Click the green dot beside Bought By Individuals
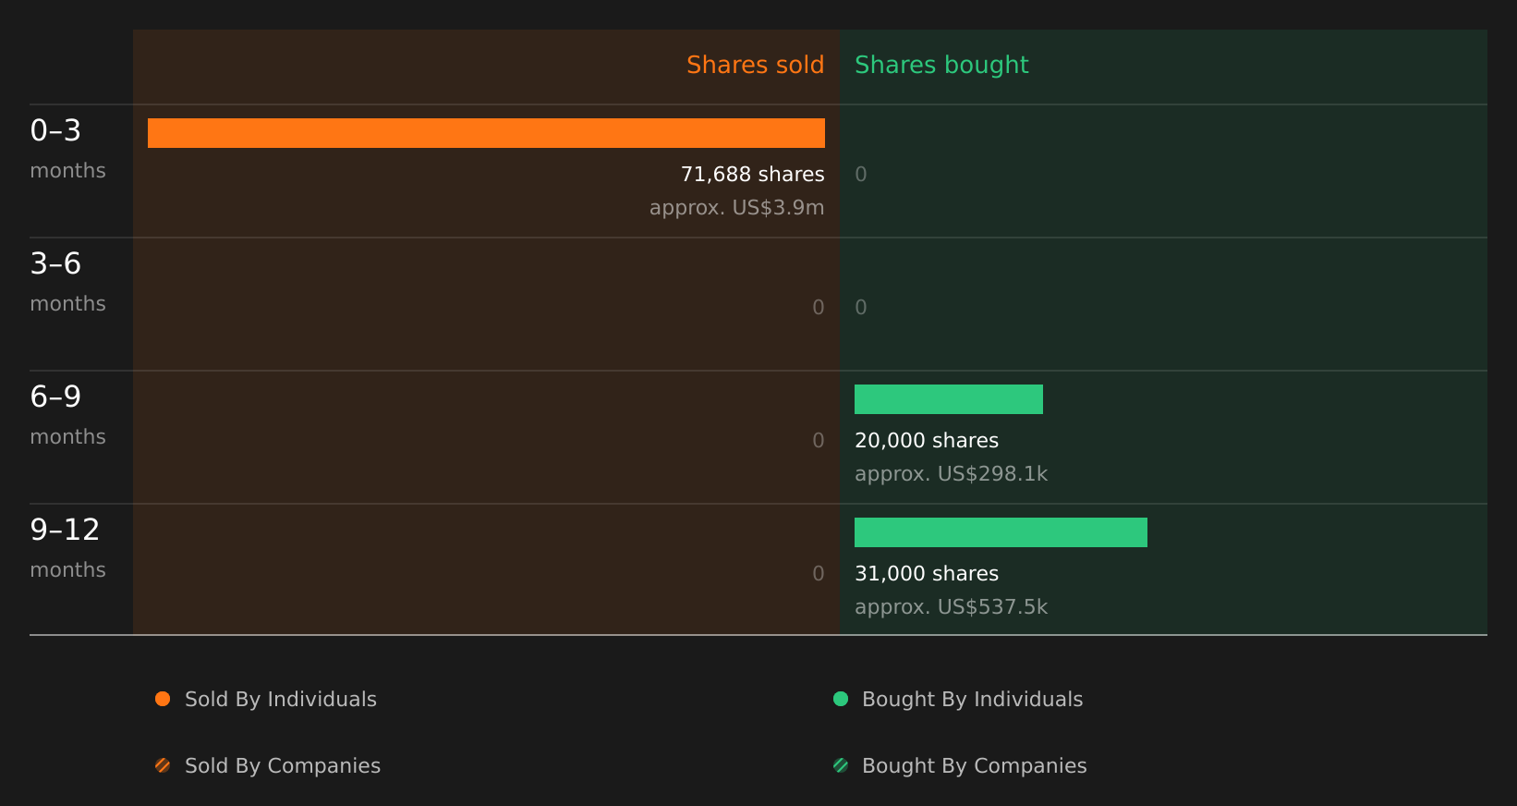The width and height of the screenshot is (1517, 806). 841,699
